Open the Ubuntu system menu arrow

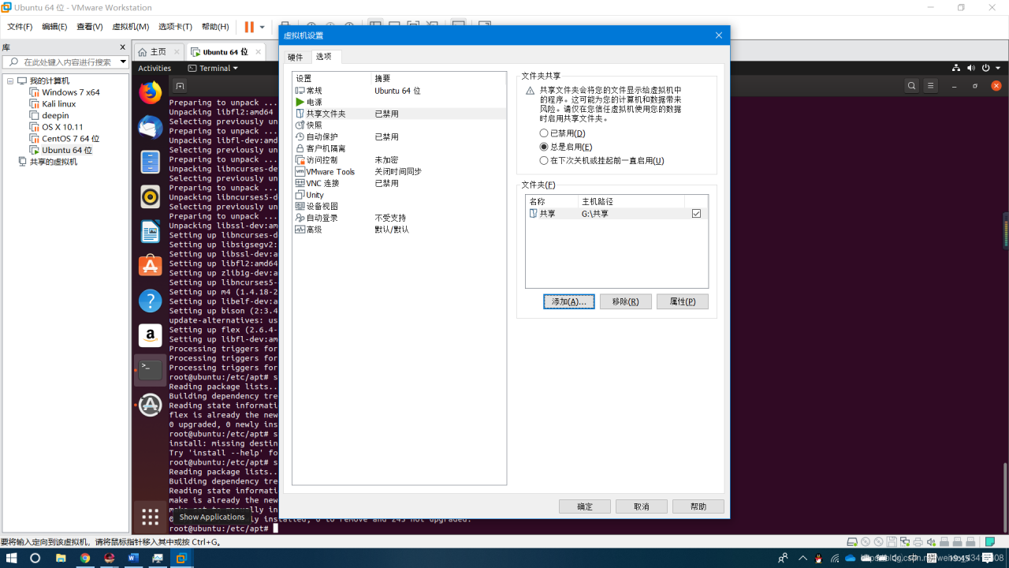pos(998,68)
